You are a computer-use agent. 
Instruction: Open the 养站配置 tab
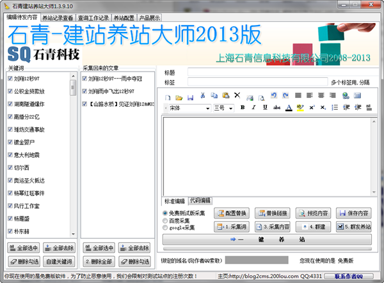(x=124, y=18)
